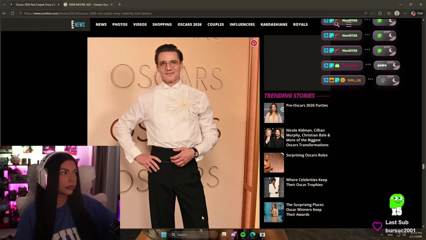Open a new browser tab

click(x=119, y=4)
